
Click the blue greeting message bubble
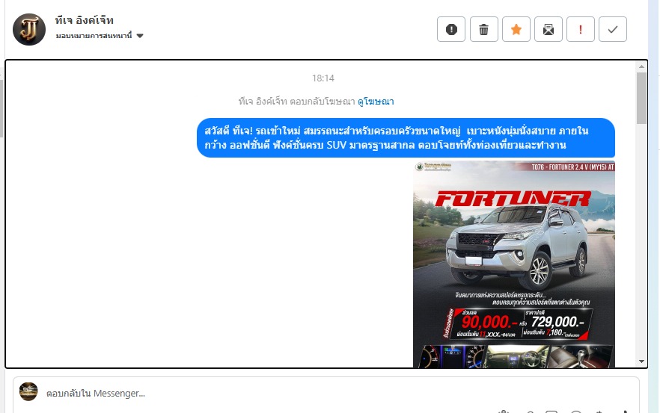pyautogui.click(x=406, y=138)
